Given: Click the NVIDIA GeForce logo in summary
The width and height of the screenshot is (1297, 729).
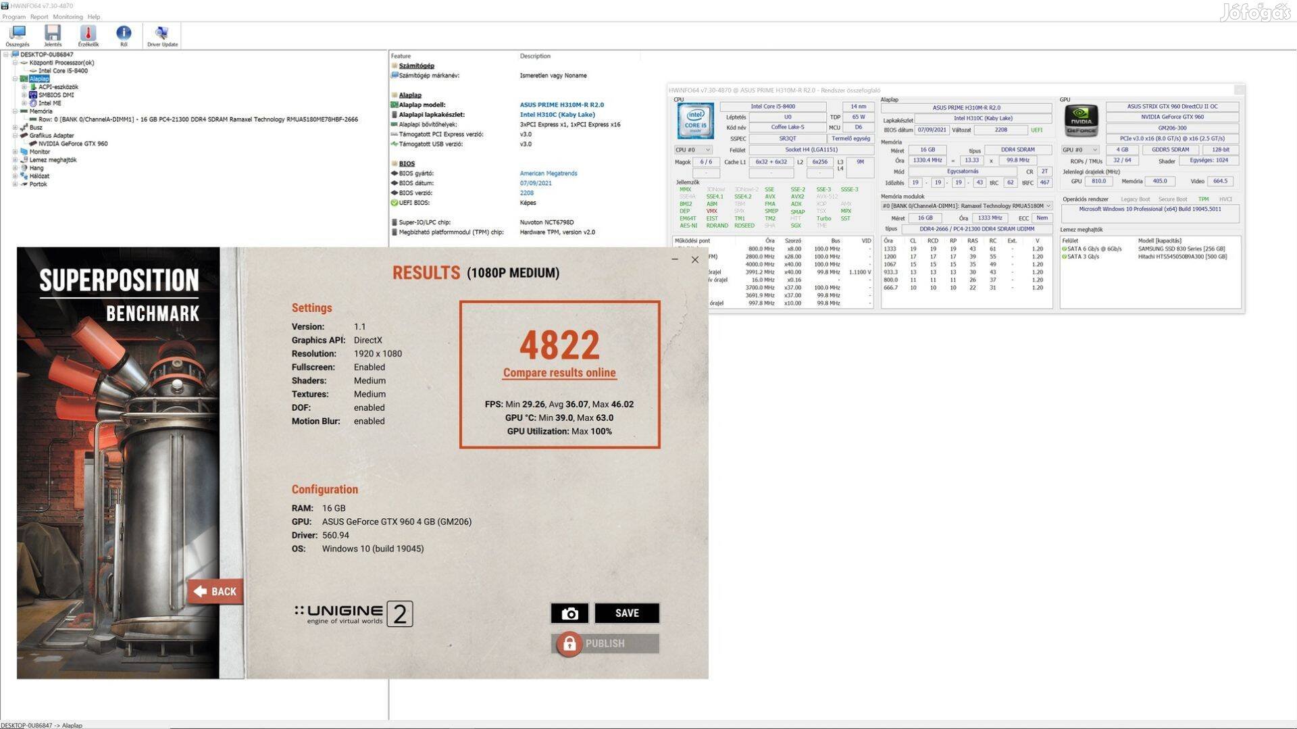Looking at the screenshot, I should 1082,121.
